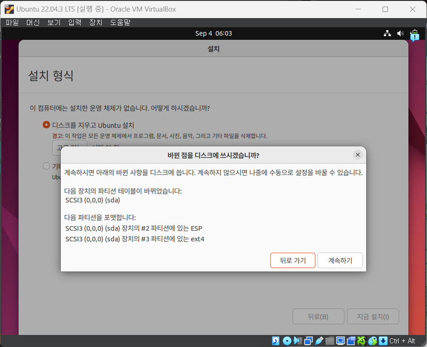Open the 입력 menu

[75, 22]
